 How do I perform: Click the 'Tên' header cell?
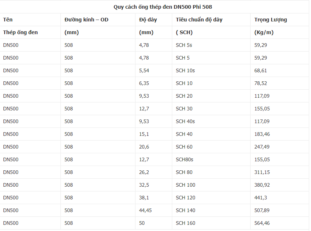(8, 20)
